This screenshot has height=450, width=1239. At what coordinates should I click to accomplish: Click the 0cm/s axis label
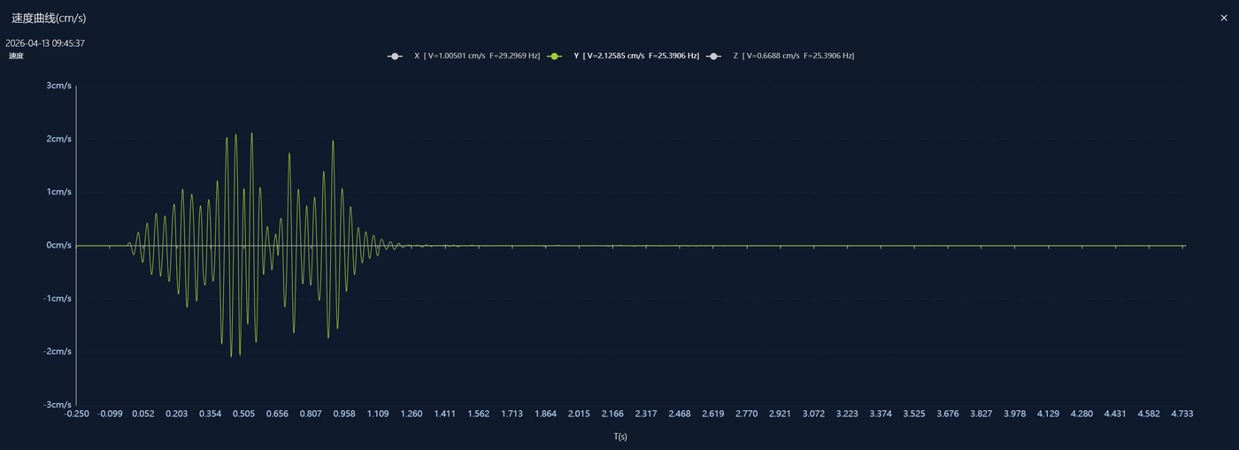(59, 245)
